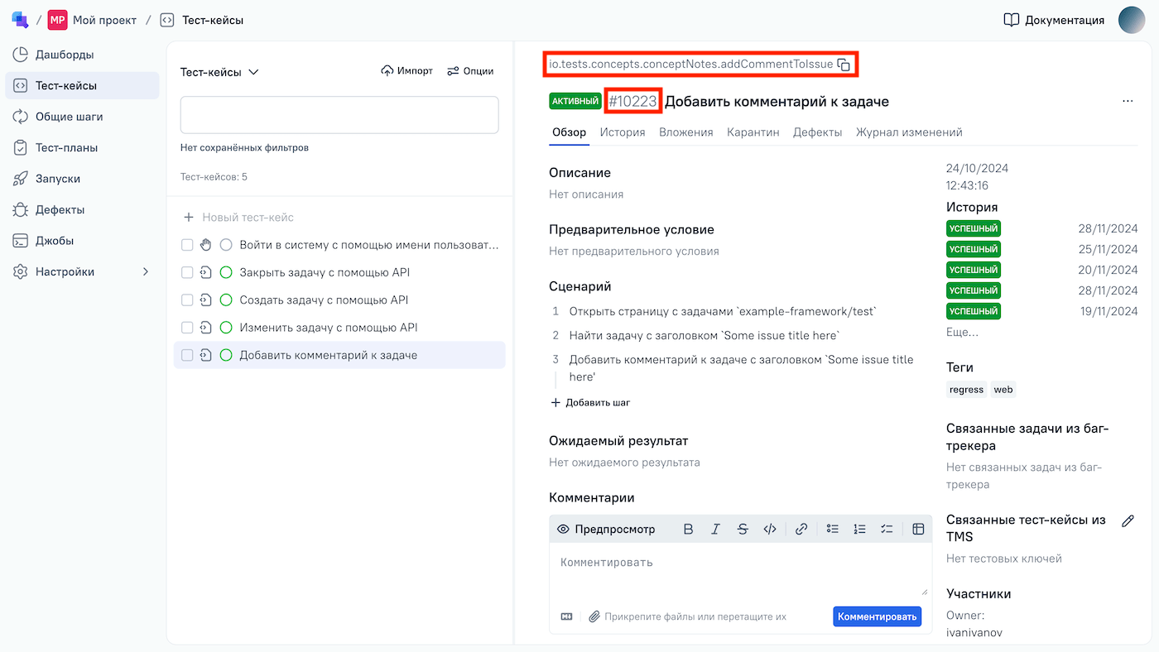The width and height of the screenshot is (1159, 652).
Task: Switch to the 'История' tab
Action: 622,132
